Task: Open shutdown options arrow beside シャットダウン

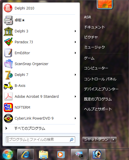Action: point(113,139)
